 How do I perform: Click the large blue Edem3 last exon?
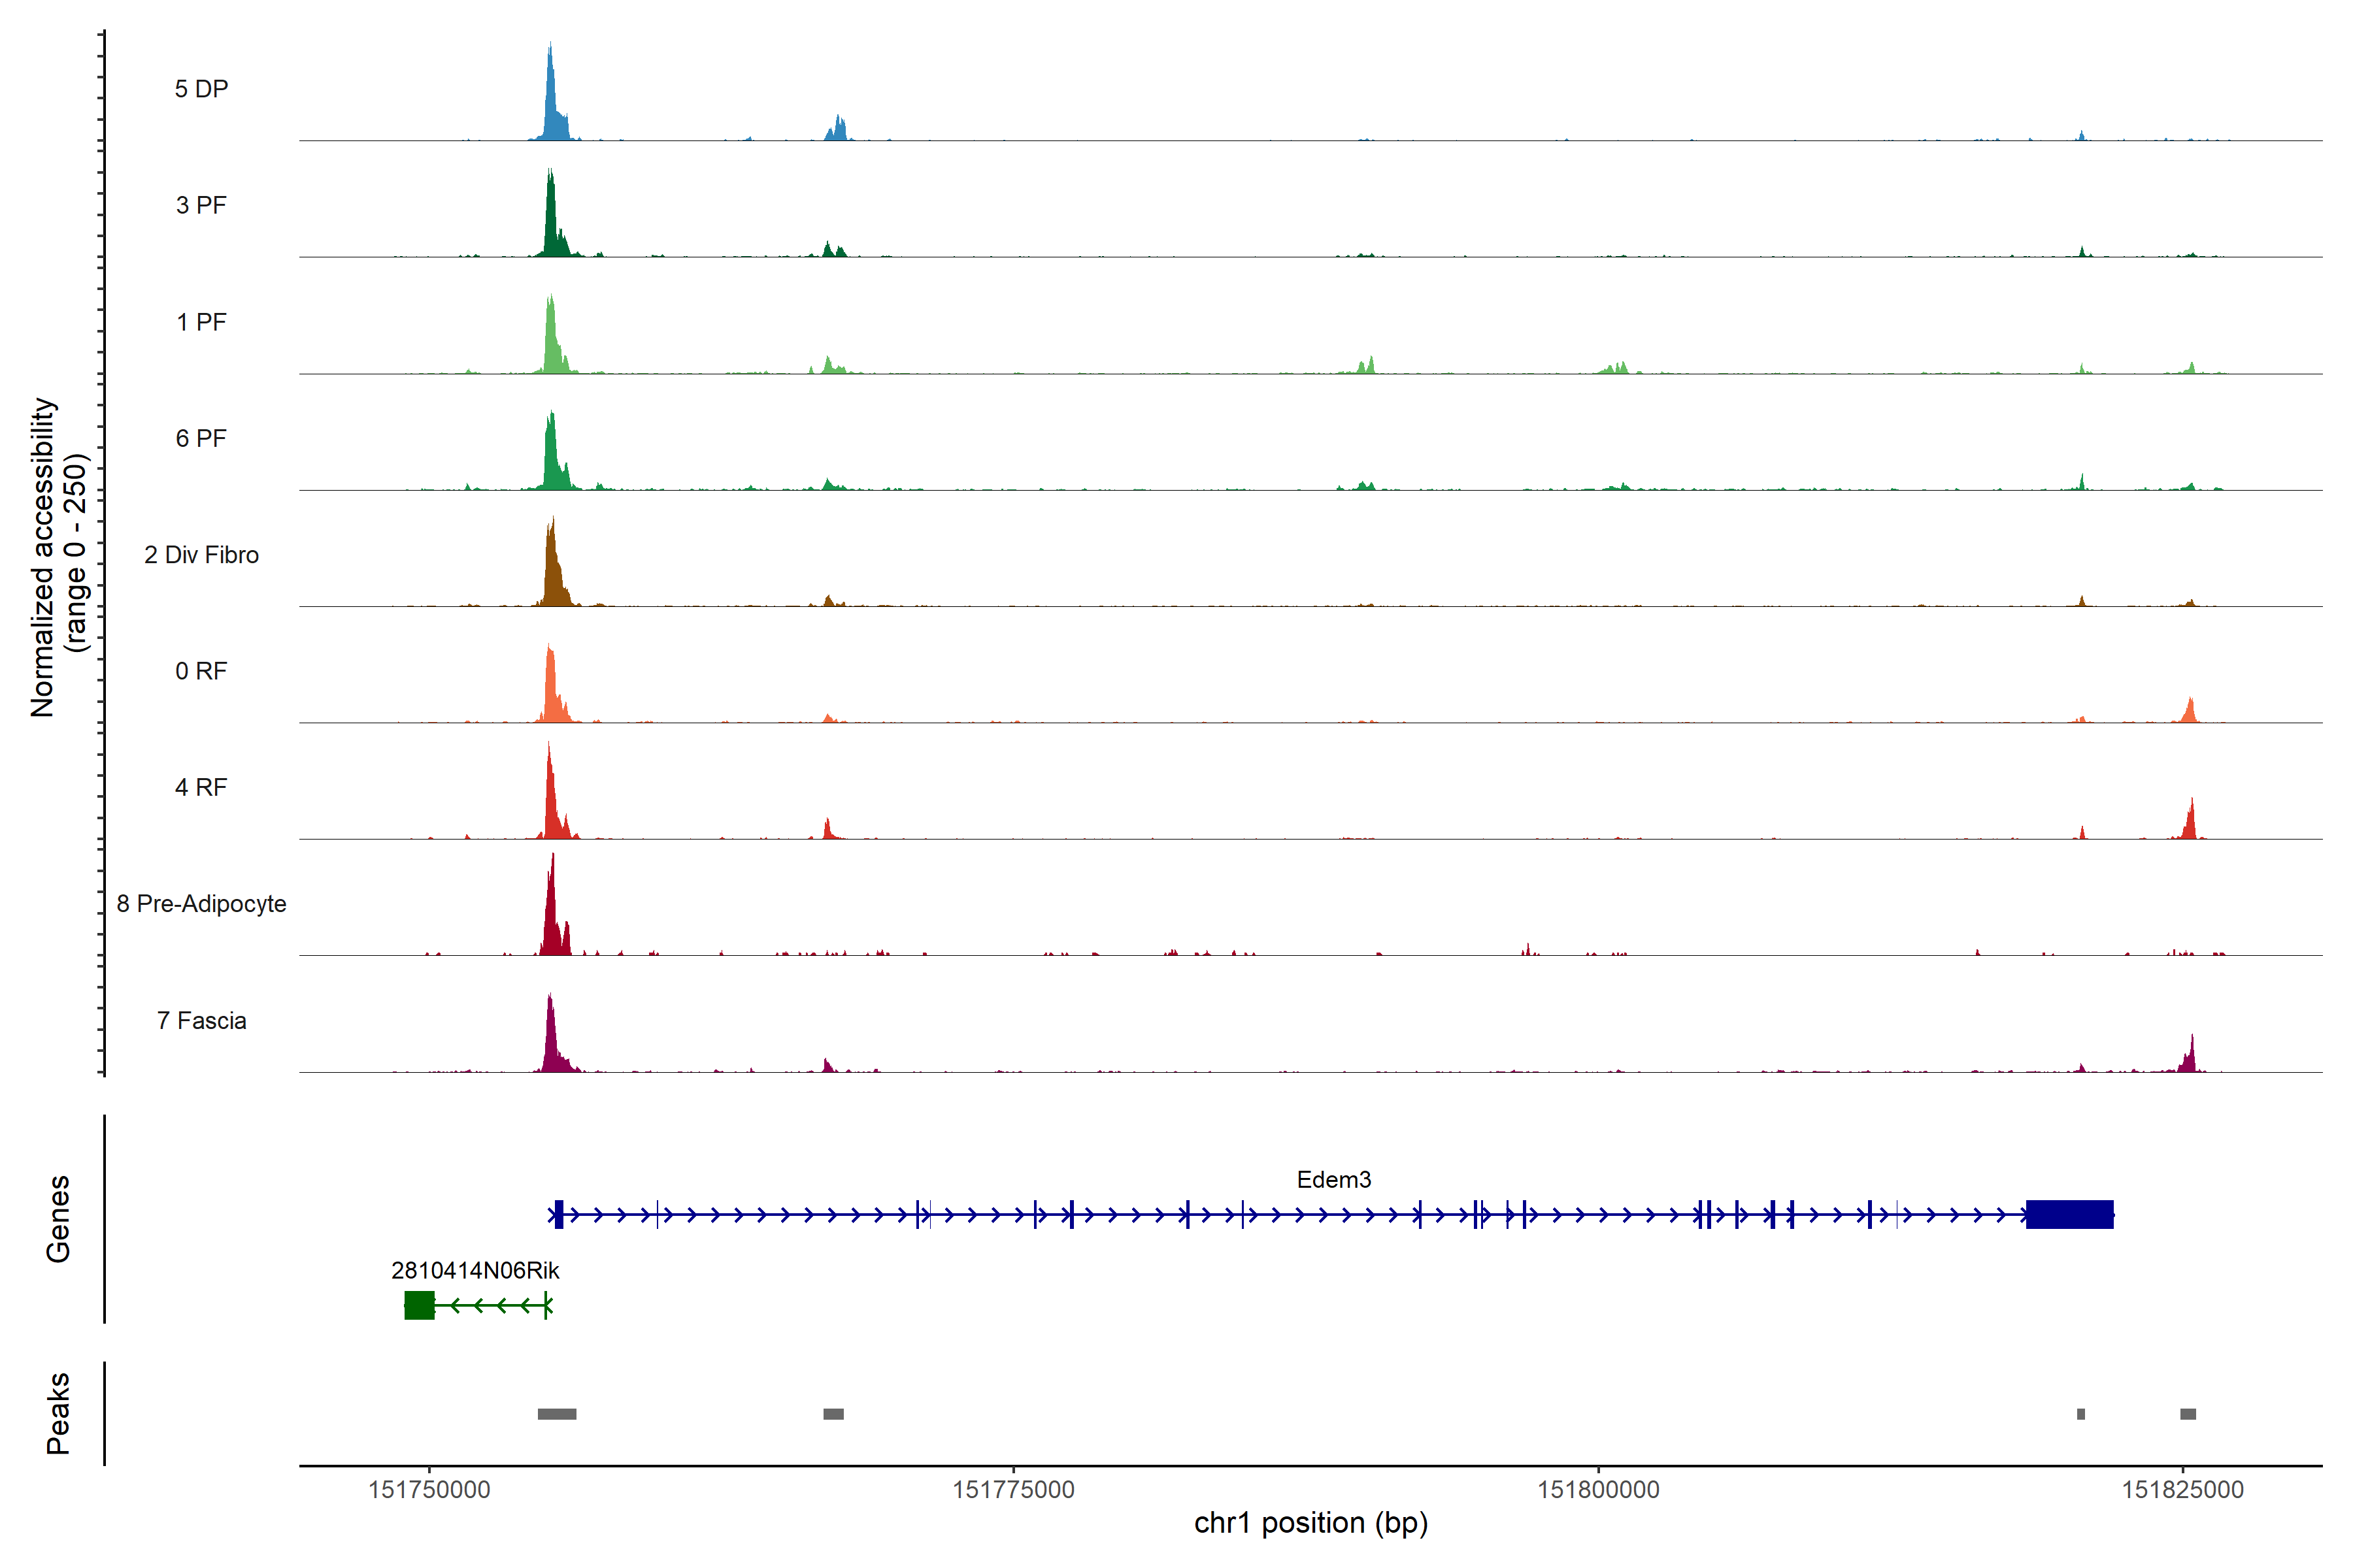point(2069,1215)
